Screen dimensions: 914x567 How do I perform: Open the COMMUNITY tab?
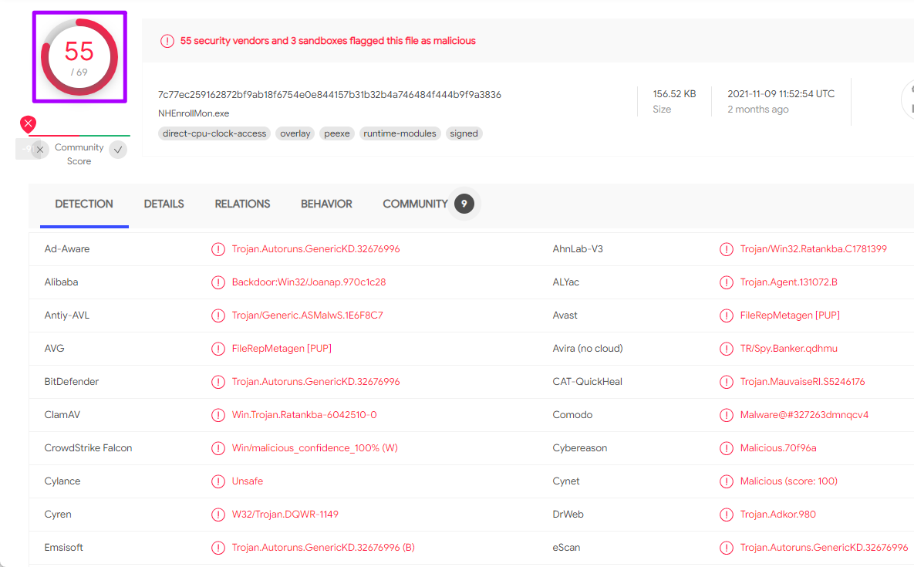click(x=415, y=204)
